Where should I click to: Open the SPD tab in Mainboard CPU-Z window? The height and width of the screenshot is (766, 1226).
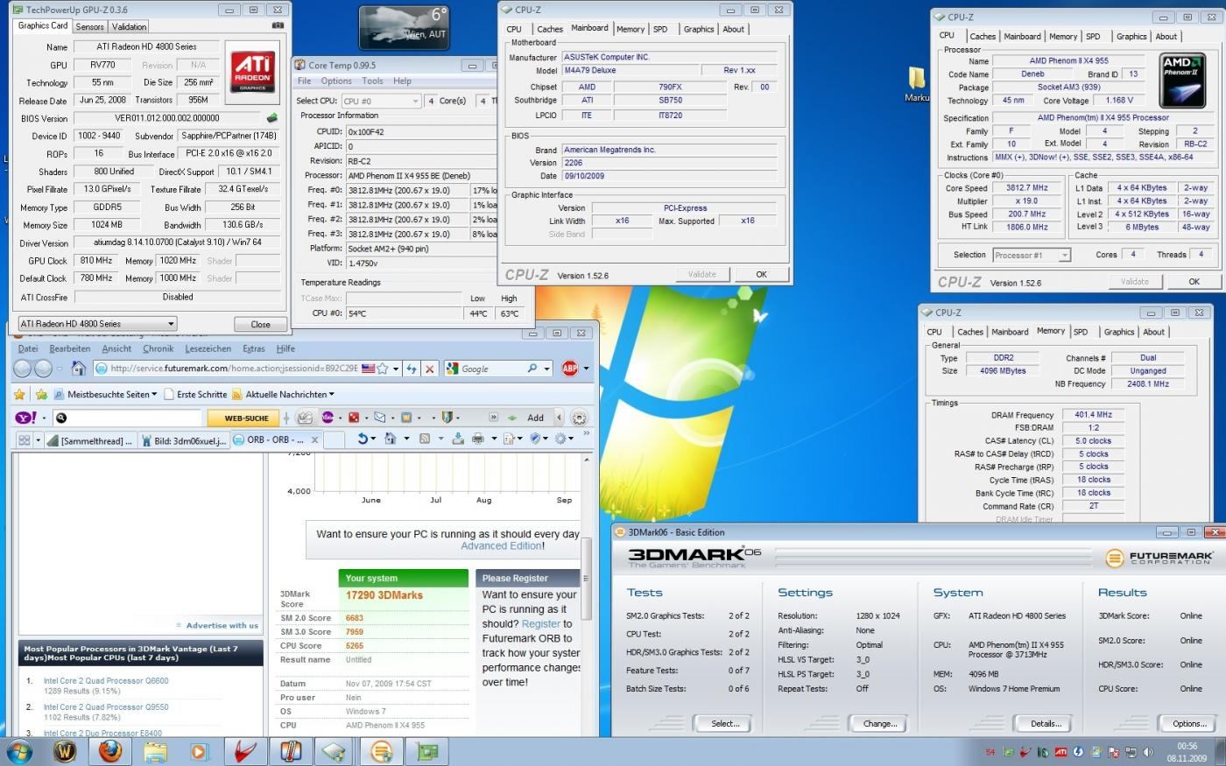(x=660, y=29)
